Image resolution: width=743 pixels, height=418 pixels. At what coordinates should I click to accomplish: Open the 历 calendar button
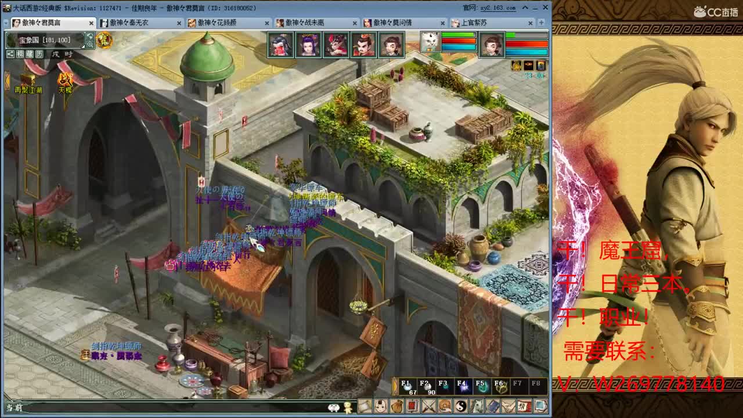click(39, 54)
